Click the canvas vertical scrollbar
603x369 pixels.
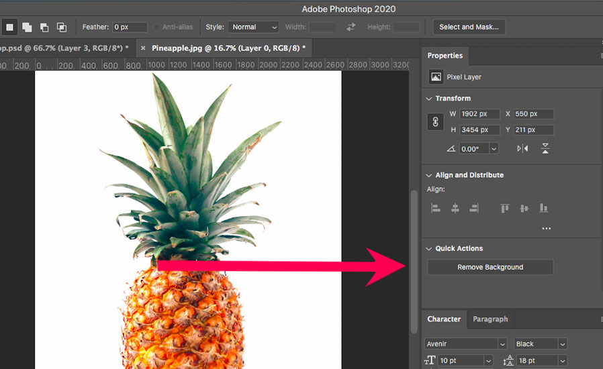[x=414, y=262]
